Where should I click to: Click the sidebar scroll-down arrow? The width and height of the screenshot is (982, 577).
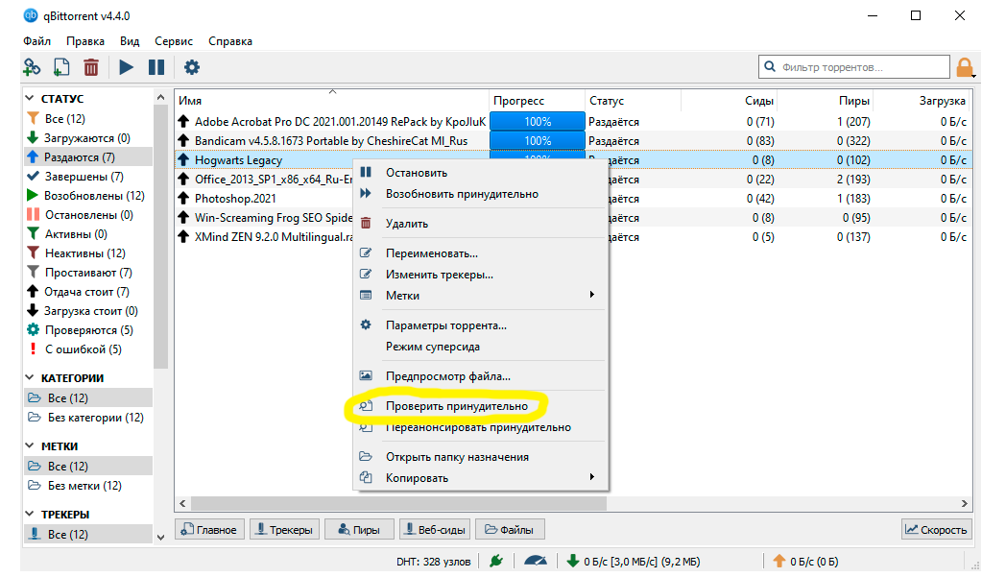(161, 537)
